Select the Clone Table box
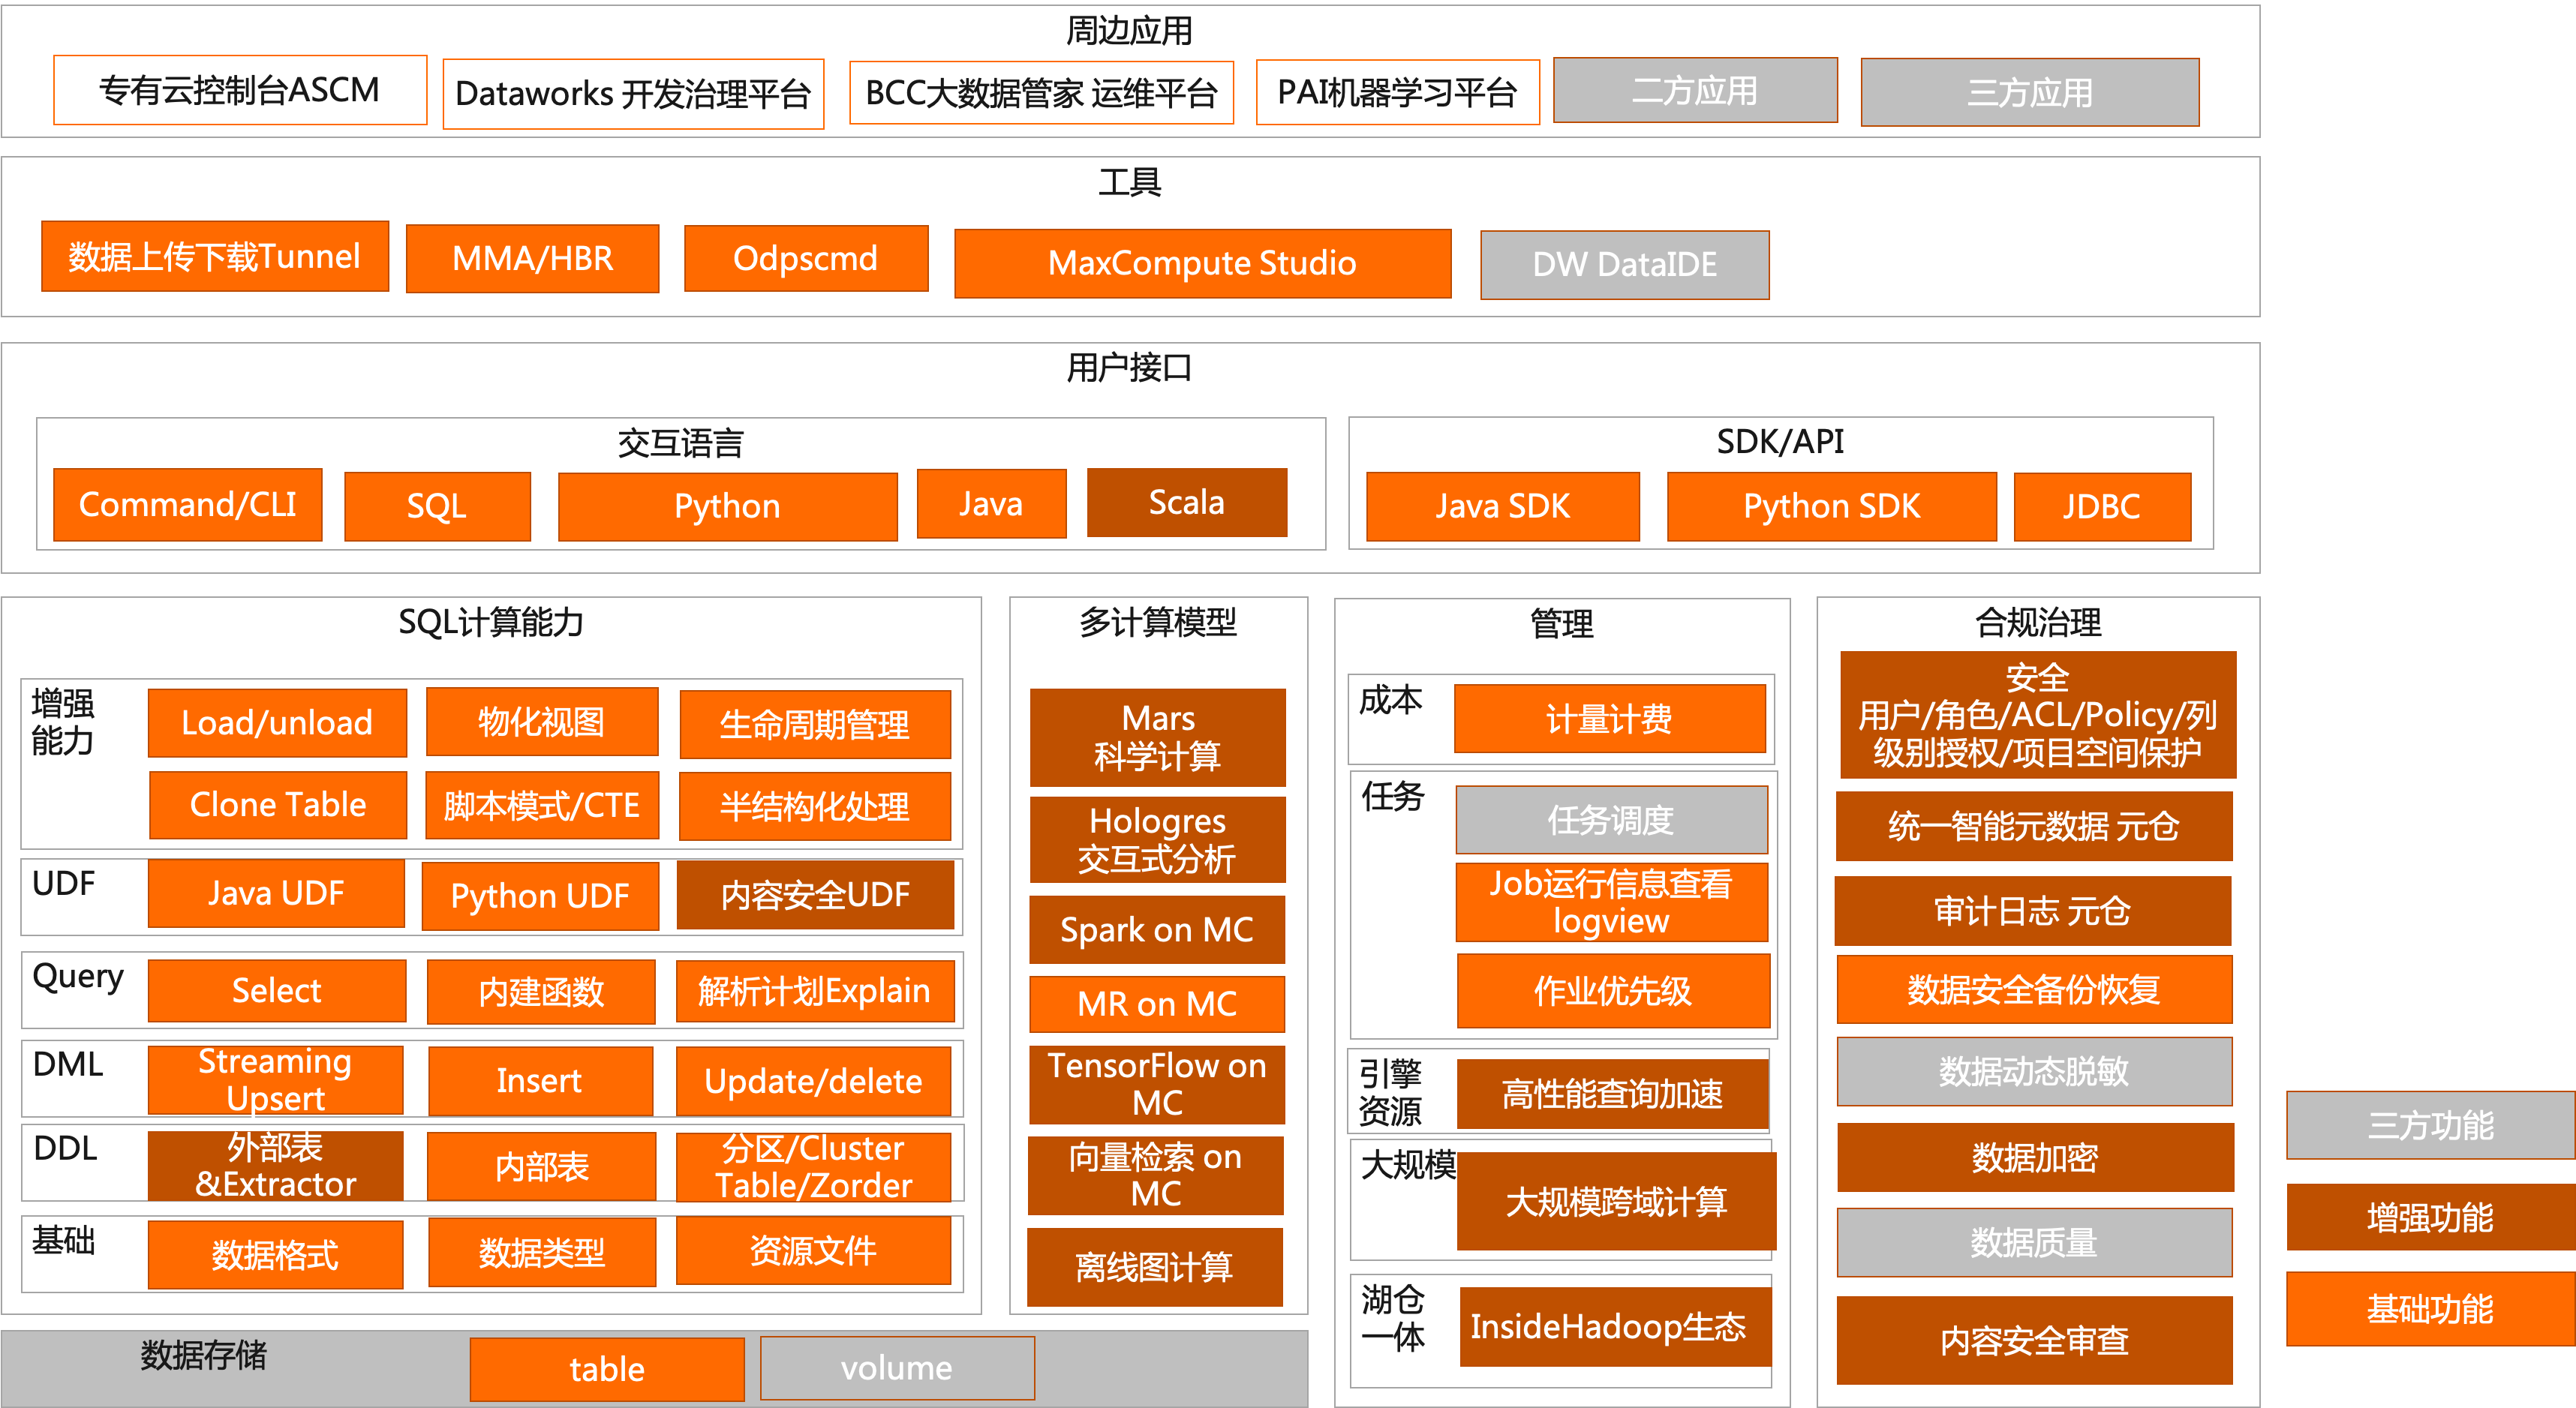 (x=278, y=805)
